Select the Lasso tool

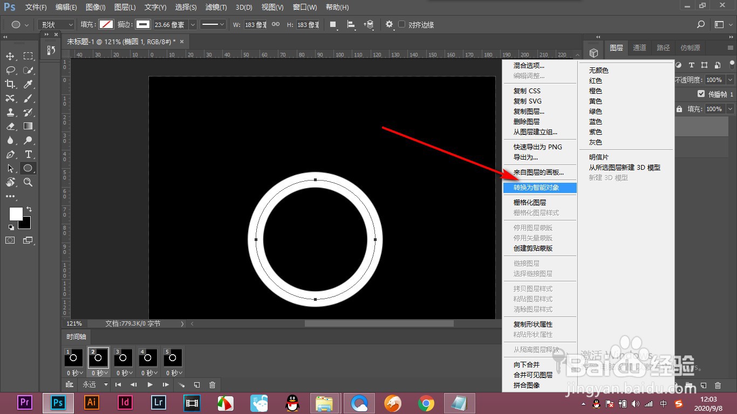(x=10, y=70)
